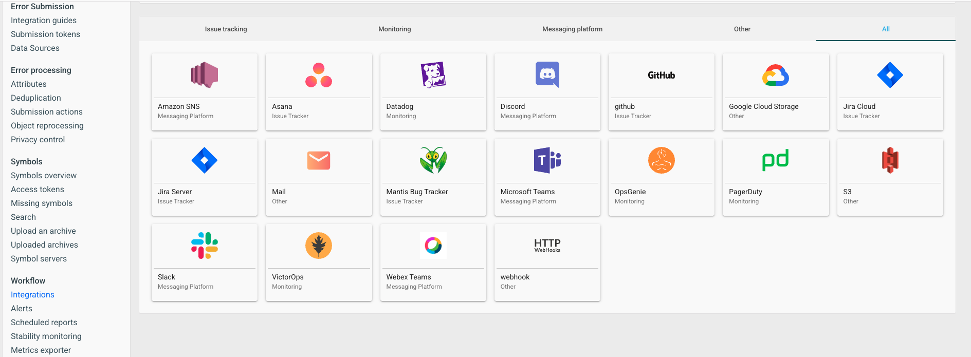
Task: Select the PagerDuty pd logo
Action: pyautogui.click(x=775, y=160)
